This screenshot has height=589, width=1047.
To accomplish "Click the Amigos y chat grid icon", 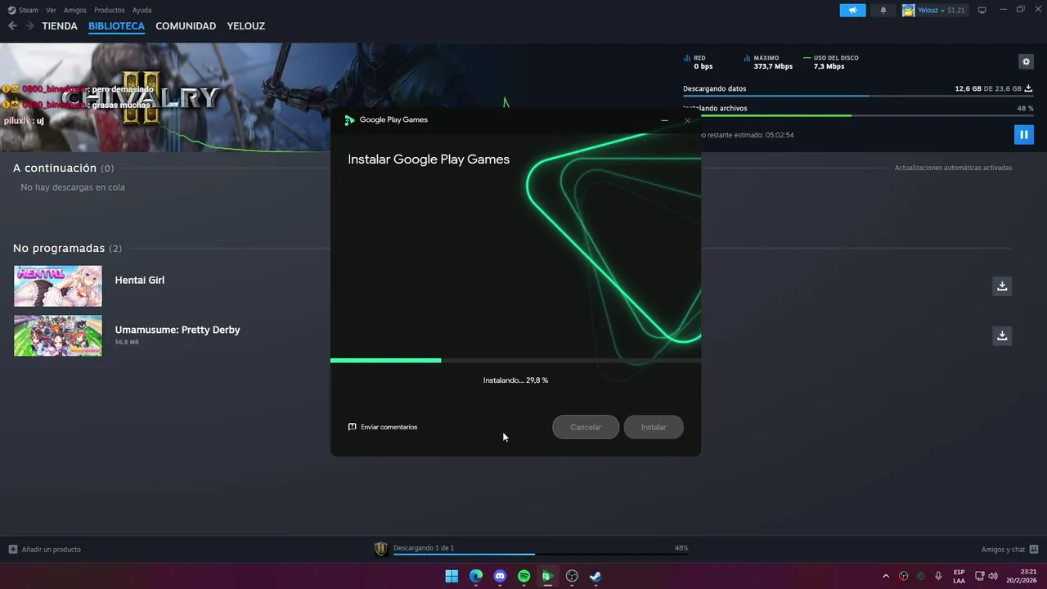I will (x=1034, y=549).
